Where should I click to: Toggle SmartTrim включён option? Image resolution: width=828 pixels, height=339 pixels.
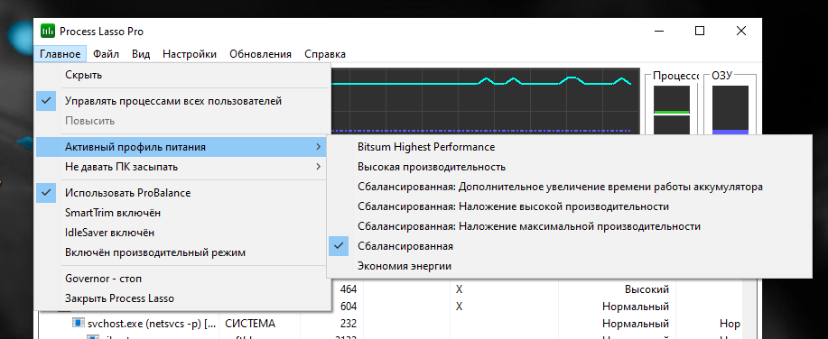(181, 213)
